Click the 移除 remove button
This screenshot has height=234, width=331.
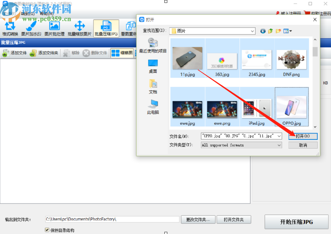tap(71, 53)
